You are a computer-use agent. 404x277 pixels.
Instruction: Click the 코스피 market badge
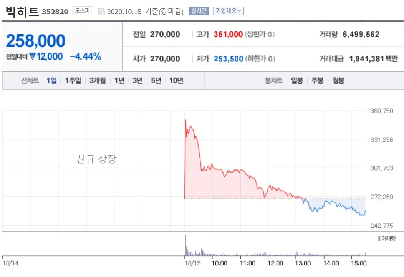83,11
